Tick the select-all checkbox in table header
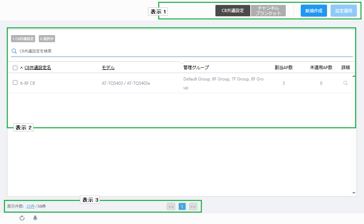The width and height of the screenshot is (364, 224). click(15, 68)
